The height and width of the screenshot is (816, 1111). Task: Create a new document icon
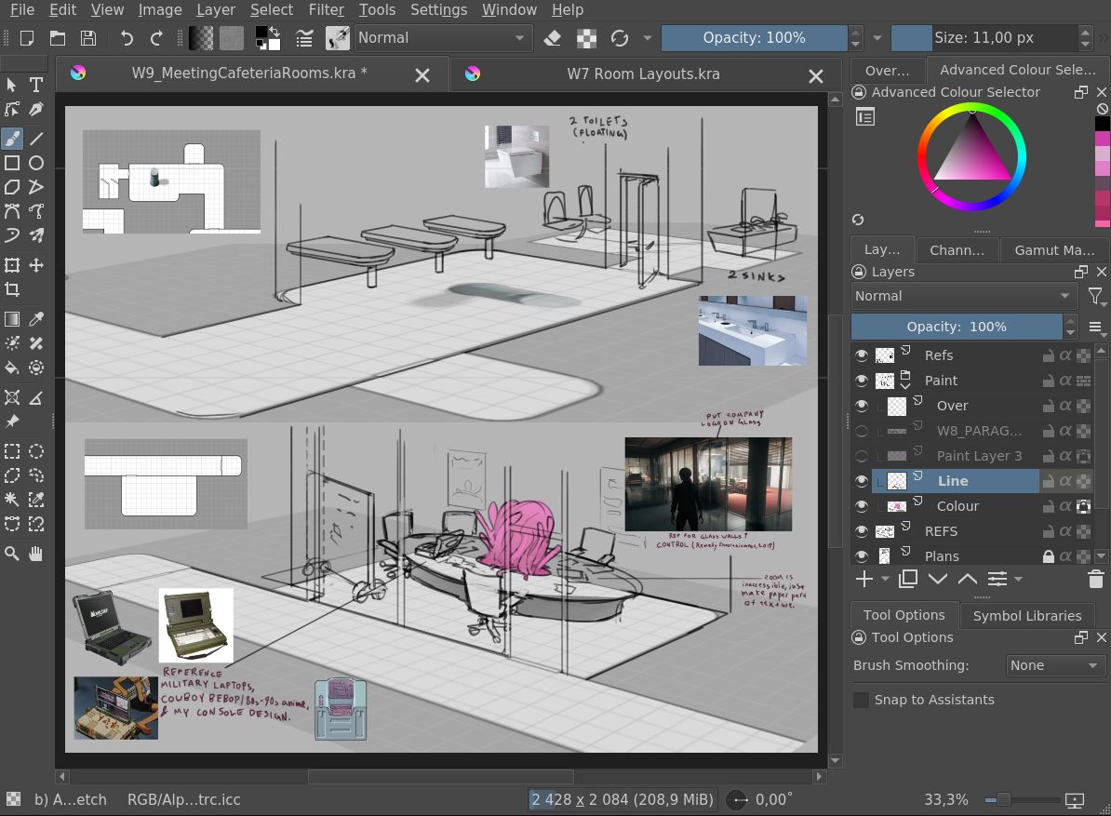point(27,37)
